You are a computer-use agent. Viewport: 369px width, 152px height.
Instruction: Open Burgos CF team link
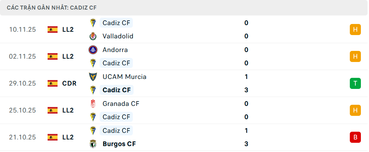(119, 144)
